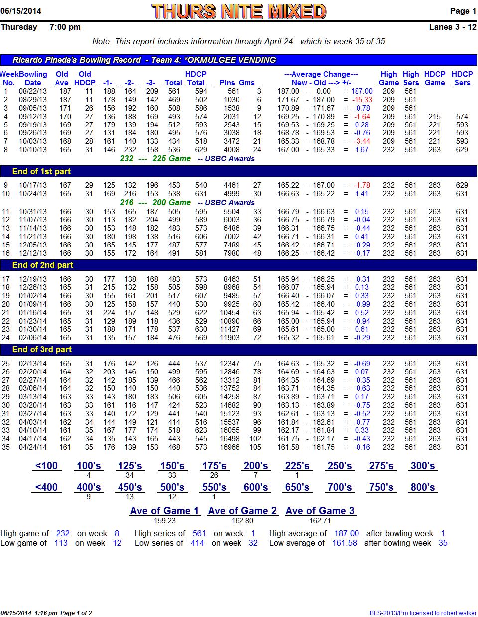Click the 216 --- 200 Game USBC Awards line
The height and width of the screenshot is (617, 478).
coord(188,203)
